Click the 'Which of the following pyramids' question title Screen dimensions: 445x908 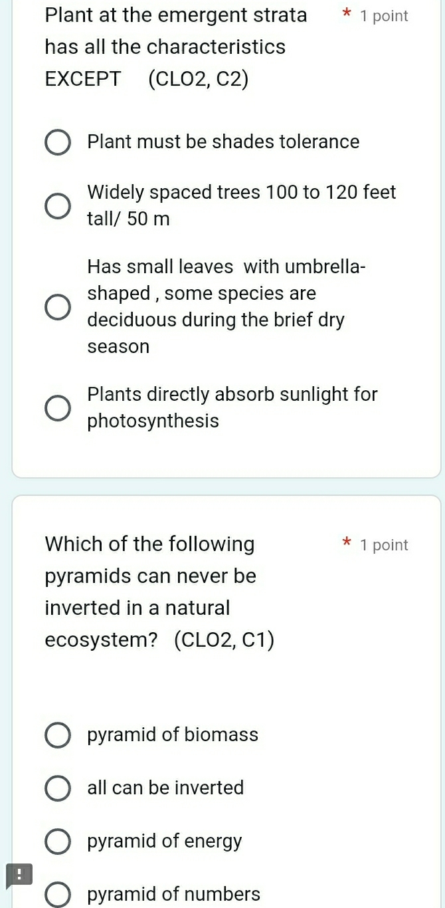[159, 592]
